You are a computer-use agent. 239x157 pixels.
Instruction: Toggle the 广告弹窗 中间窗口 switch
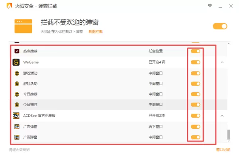point(196,137)
